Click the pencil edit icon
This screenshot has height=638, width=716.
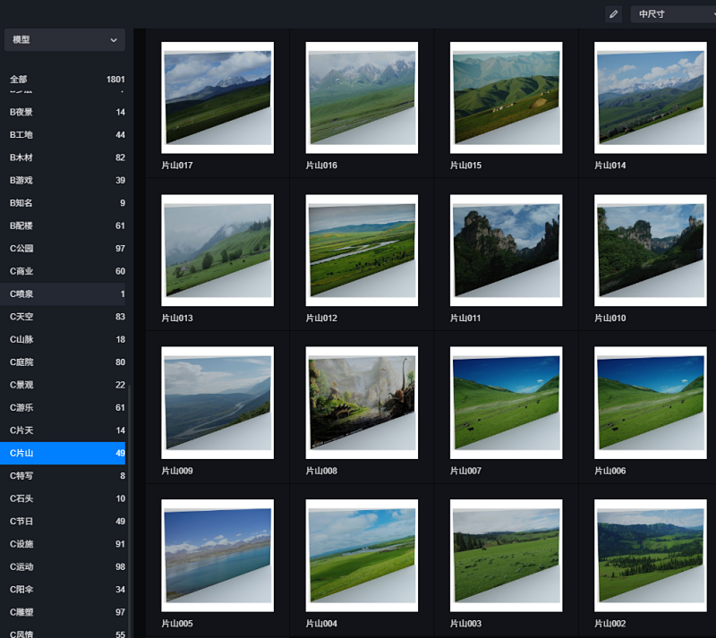(x=613, y=14)
